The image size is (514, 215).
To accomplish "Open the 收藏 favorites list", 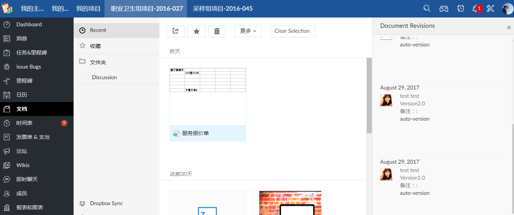I will pos(95,46).
